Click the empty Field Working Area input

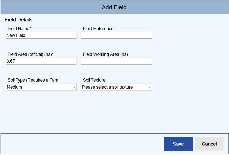pos(116,61)
